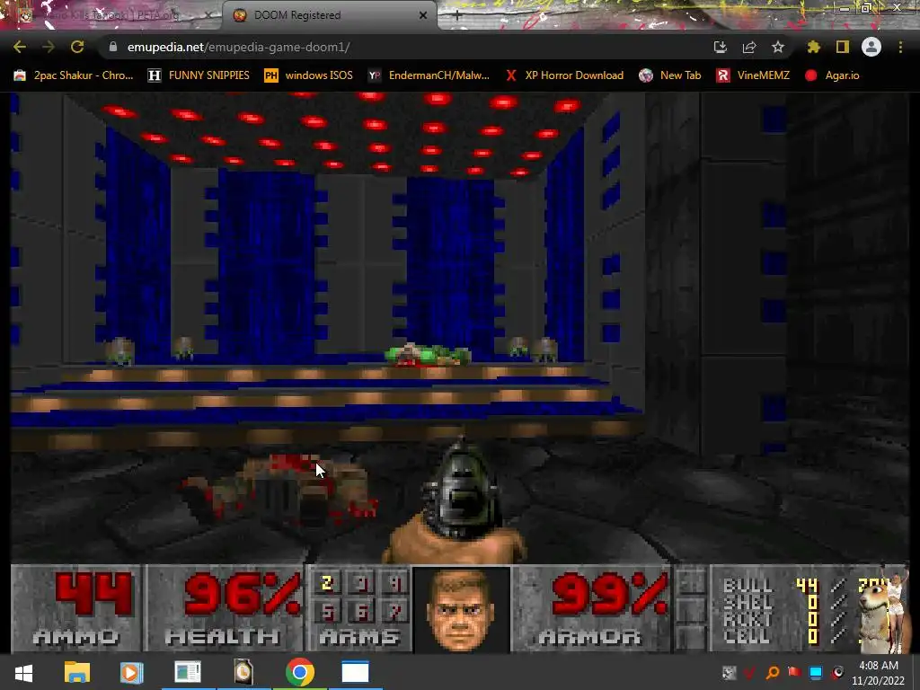This screenshot has height=690, width=920.
Task: Close the DOOM Registered tab
Action: [423, 15]
